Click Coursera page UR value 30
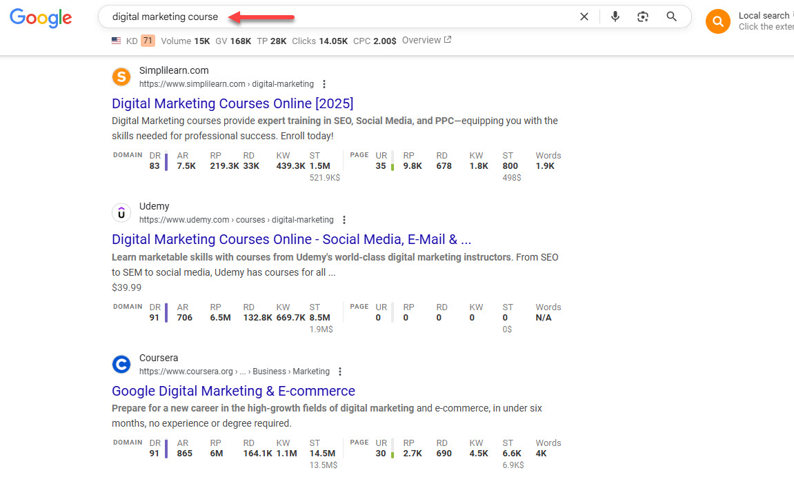The image size is (794, 477). pyautogui.click(x=380, y=454)
